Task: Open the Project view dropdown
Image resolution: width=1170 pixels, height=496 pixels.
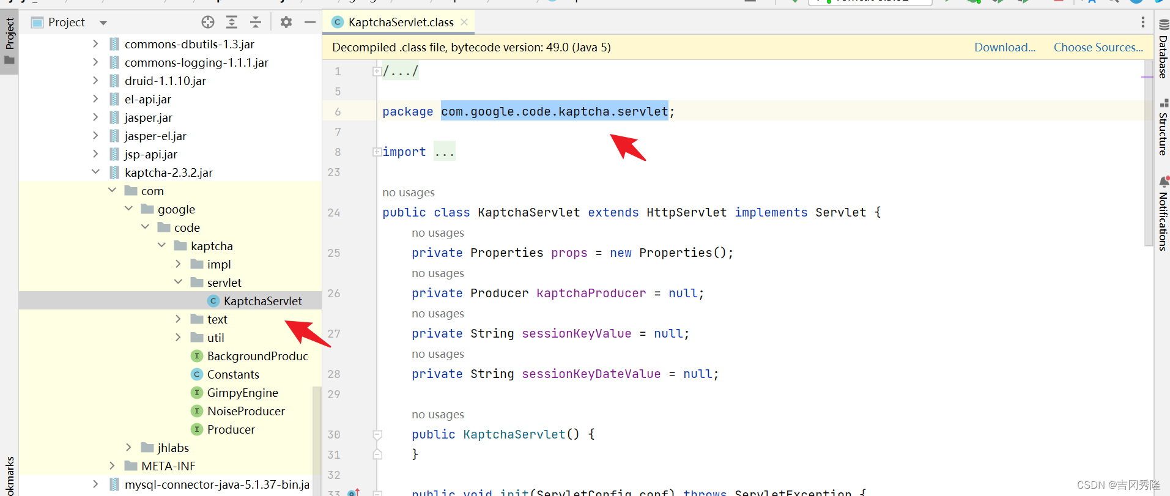Action: pyautogui.click(x=103, y=23)
